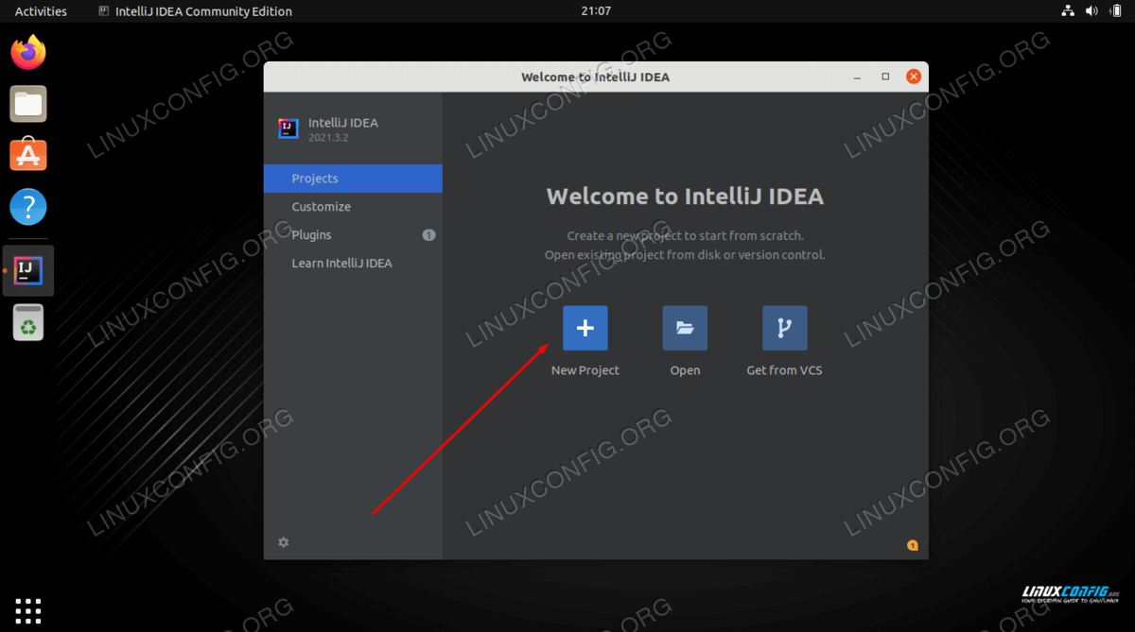Click the Open folder icon
Image resolution: width=1135 pixels, height=632 pixels.
(685, 328)
